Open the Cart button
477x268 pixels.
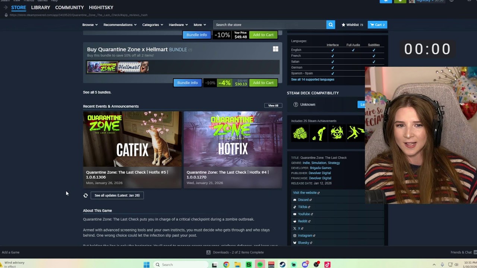[x=378, y=25]
